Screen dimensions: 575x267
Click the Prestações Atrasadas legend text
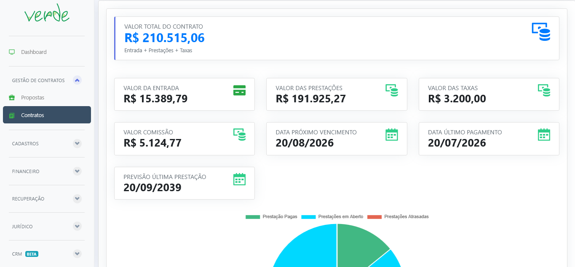coord(407,217)
